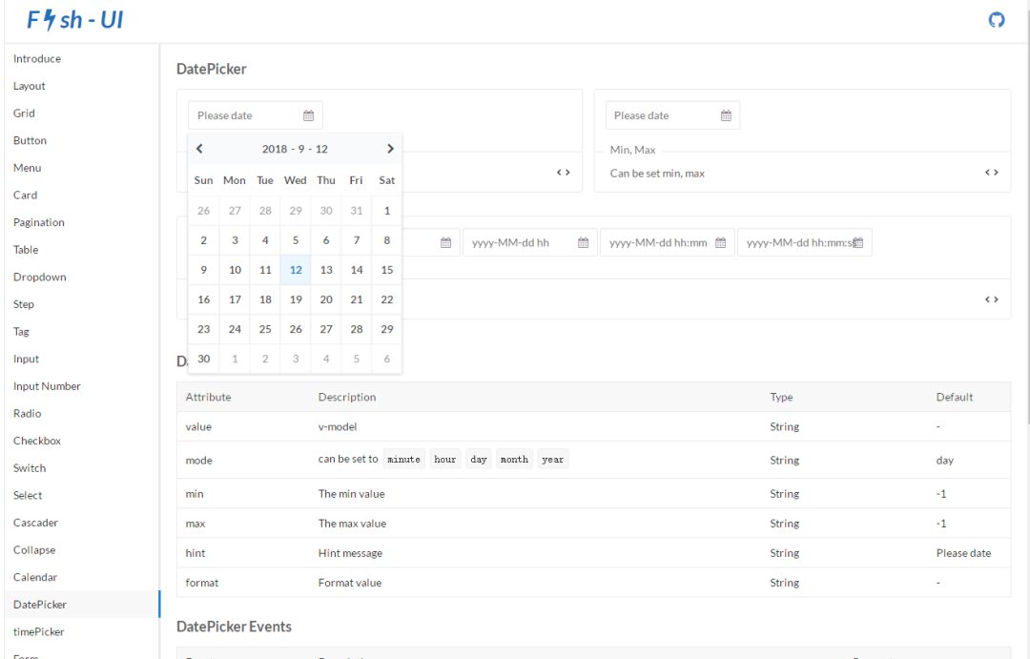Click calendar icon in Min, Max date field
1030x659 pixels.
point(726,115)
